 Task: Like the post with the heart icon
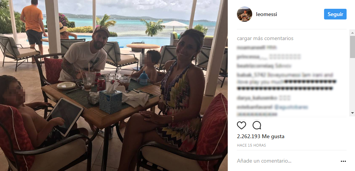click(242, 125)
